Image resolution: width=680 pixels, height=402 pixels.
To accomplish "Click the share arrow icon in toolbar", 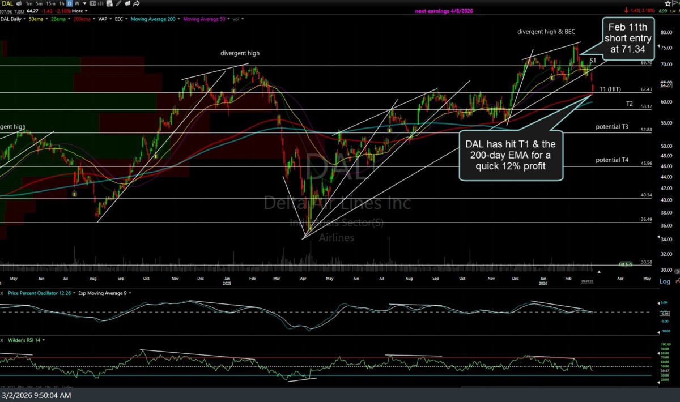I will pos(136,3).
